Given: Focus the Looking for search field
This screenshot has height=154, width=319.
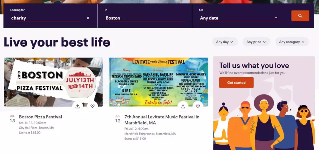Looking at the screenshot, I should coord(45,18).
